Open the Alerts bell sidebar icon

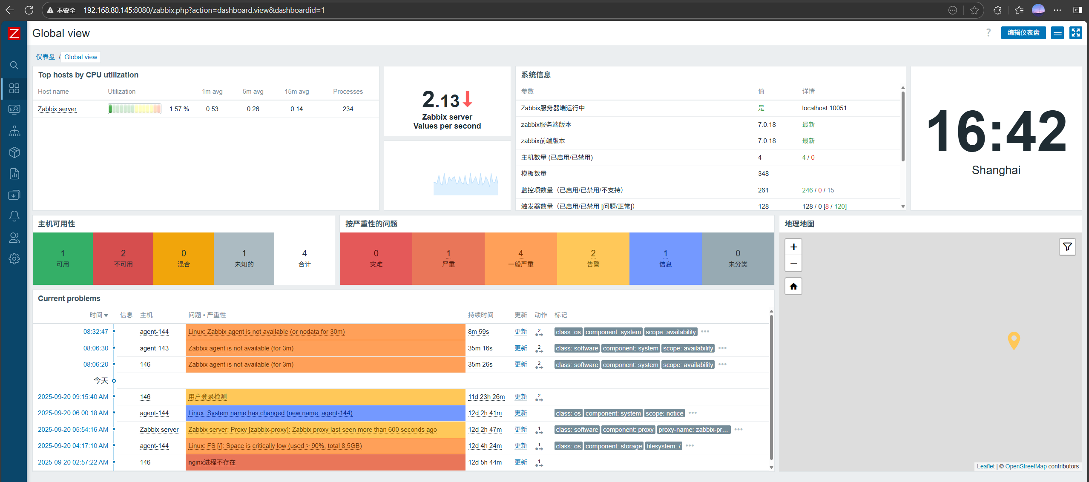[x=14, y=216]
